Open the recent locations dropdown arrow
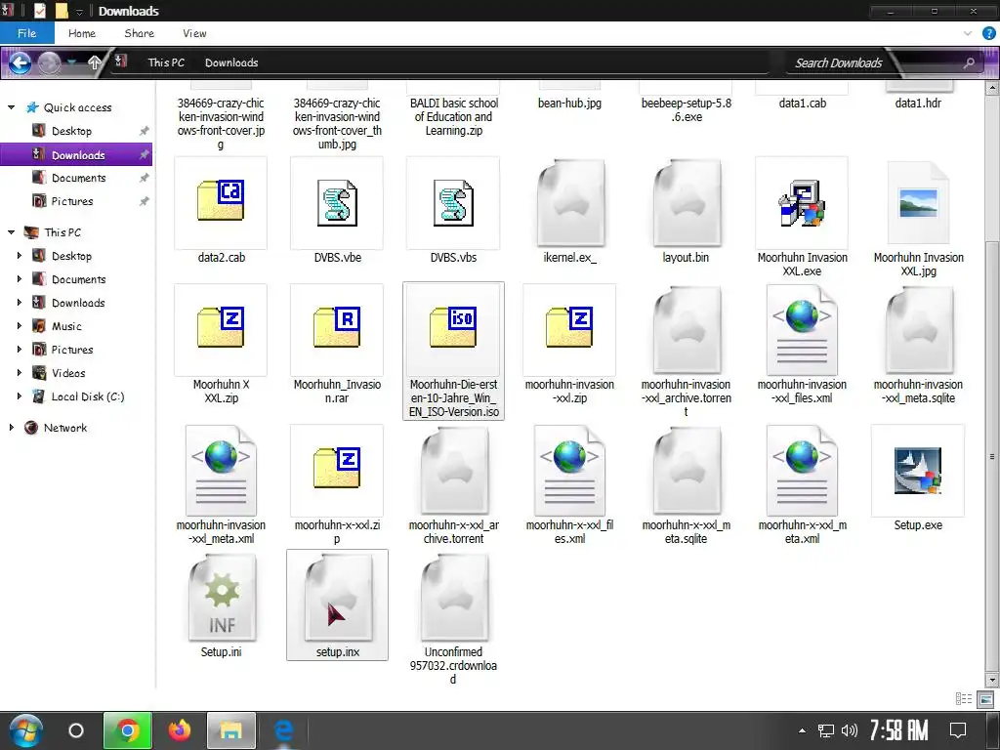 click(x=72, y=62)
